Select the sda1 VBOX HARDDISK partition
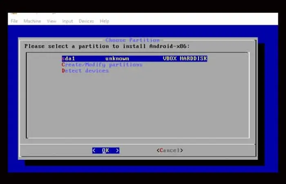The height and width of the screenshot is (184, 286). (134, 58)
